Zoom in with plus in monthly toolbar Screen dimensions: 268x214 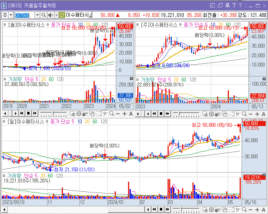(x=125, y=114)
